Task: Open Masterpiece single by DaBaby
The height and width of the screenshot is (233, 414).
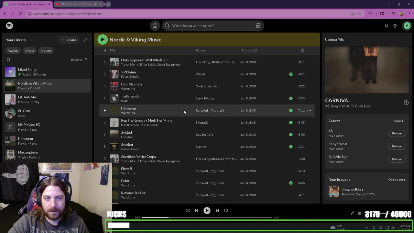Action: point(48,155)
